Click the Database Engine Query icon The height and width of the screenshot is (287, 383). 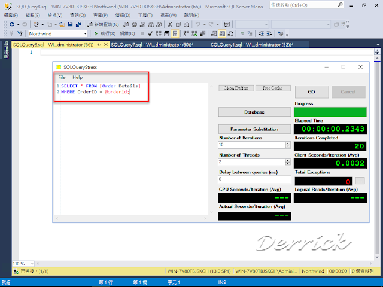126,24
